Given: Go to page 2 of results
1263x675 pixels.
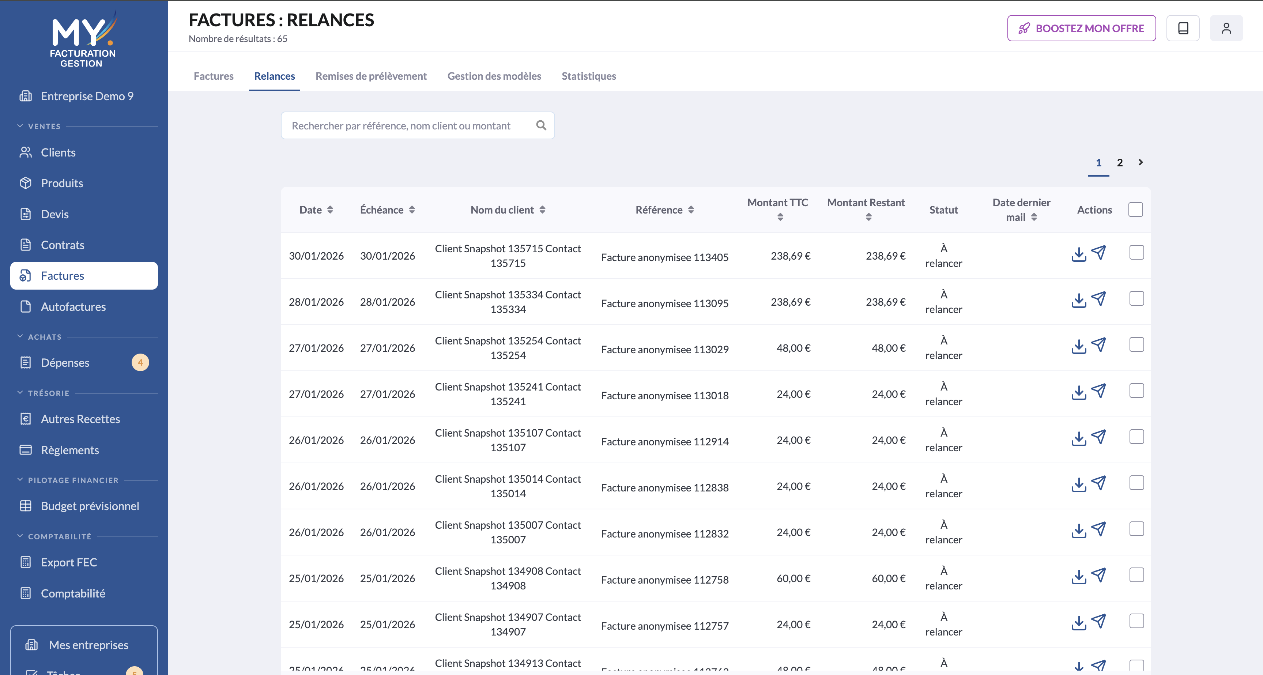Looking at the screenshot, I should 1120,163.
